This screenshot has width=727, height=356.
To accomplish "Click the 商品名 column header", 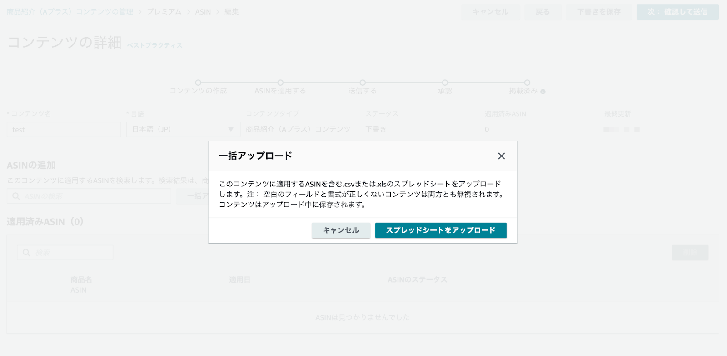I will point(81,279).
